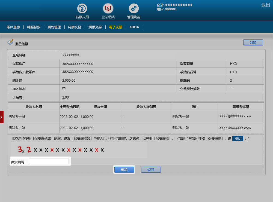This screenshot has width=273, height=202.
Task: Click the 批量簽發 pencil note icon
Action: pos(10,42)
